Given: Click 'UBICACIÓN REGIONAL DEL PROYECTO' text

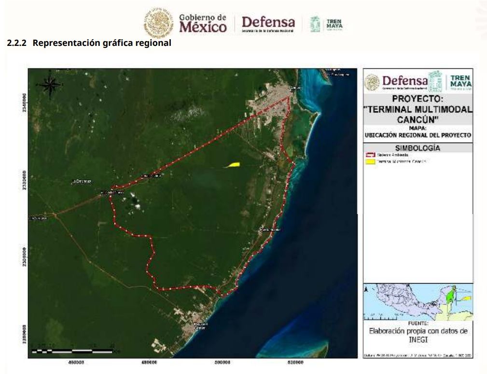Looking at the screenshot, I should point(418,136).
